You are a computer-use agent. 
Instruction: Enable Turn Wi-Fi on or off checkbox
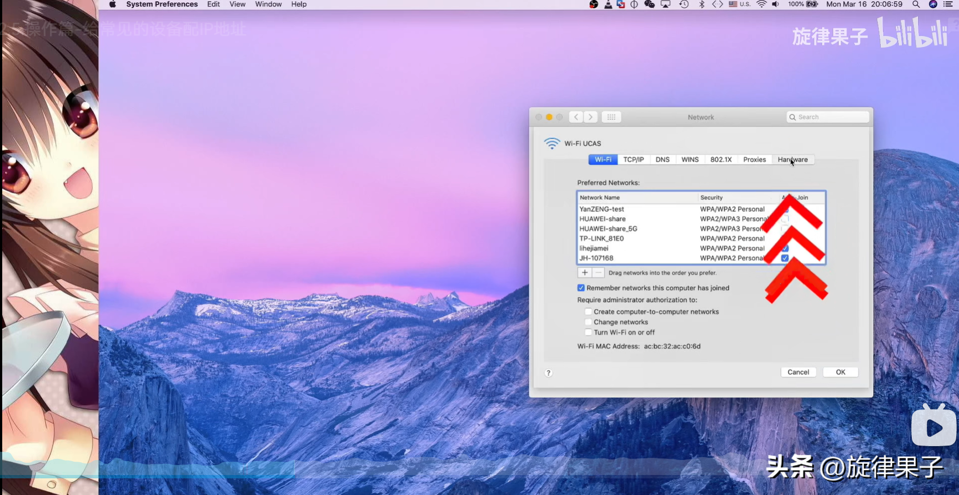pos(588,332)
